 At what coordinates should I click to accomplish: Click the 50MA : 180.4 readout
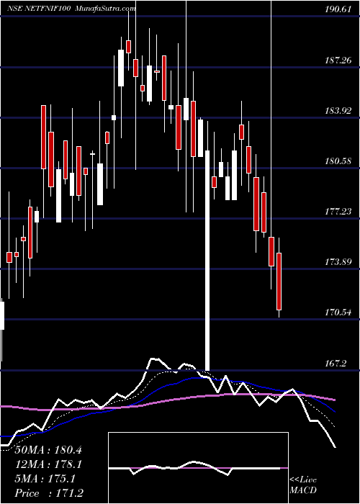[x=48, y=450]
